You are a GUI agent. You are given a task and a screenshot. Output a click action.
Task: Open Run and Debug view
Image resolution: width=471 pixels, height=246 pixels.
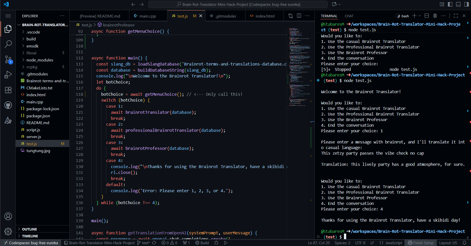8,75
